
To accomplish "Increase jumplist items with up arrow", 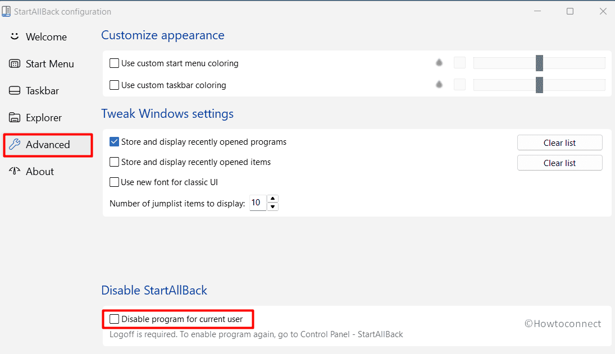I will tap(273, 199).
